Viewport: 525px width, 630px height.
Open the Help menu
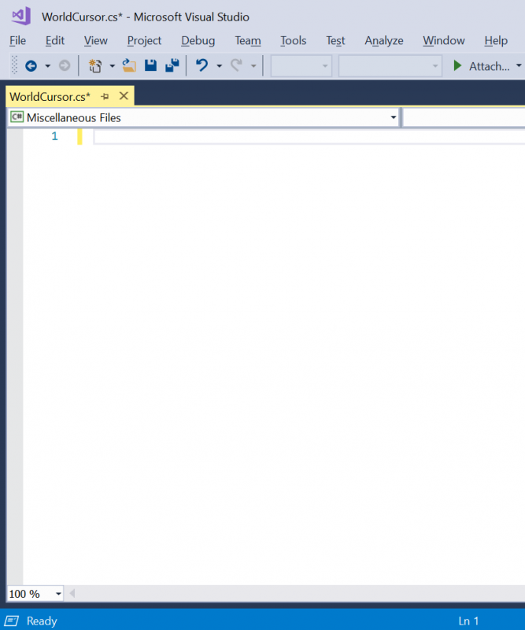496,41
